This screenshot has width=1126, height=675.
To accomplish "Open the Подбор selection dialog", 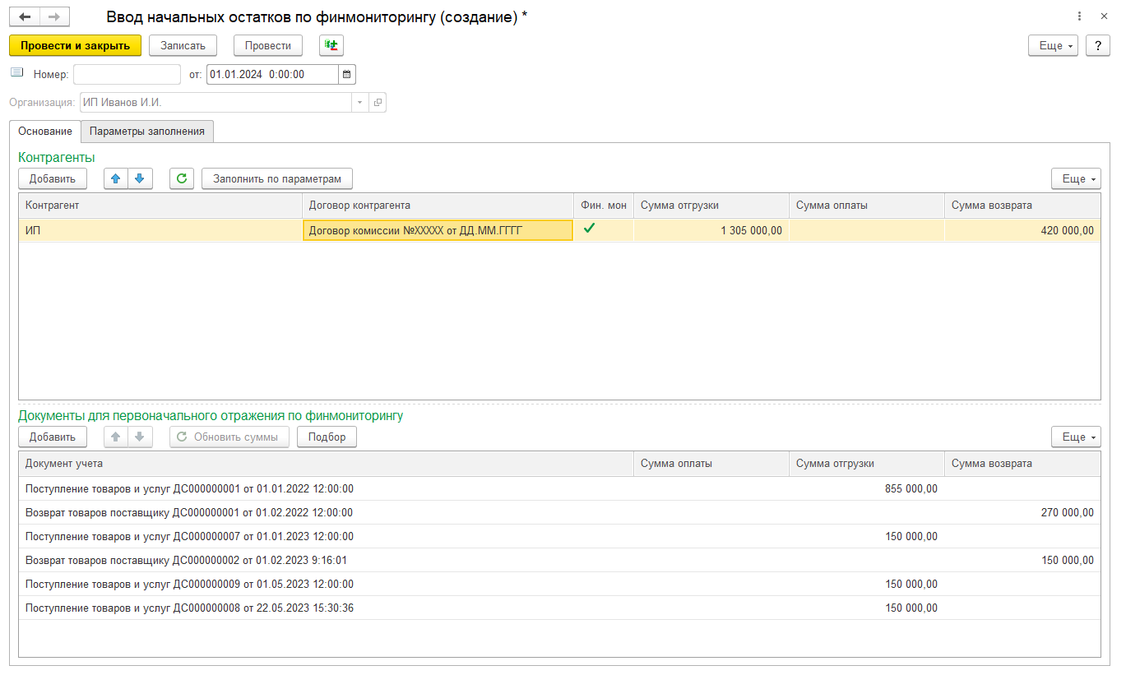I will pos(327,437).
